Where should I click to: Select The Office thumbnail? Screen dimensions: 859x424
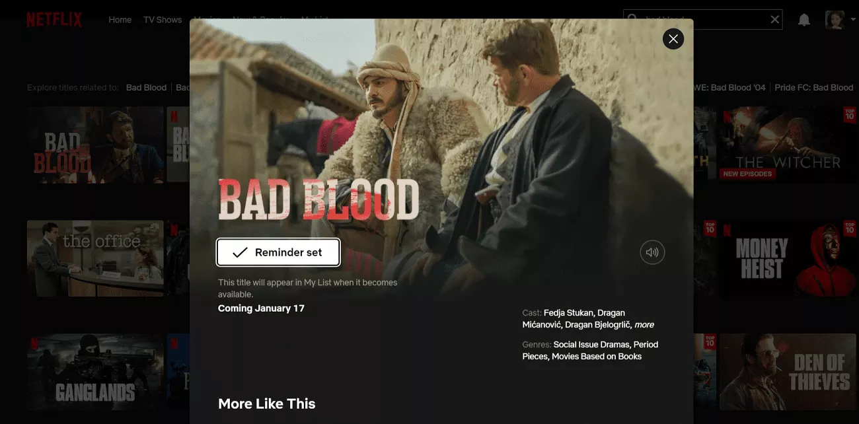pos(95,258)
